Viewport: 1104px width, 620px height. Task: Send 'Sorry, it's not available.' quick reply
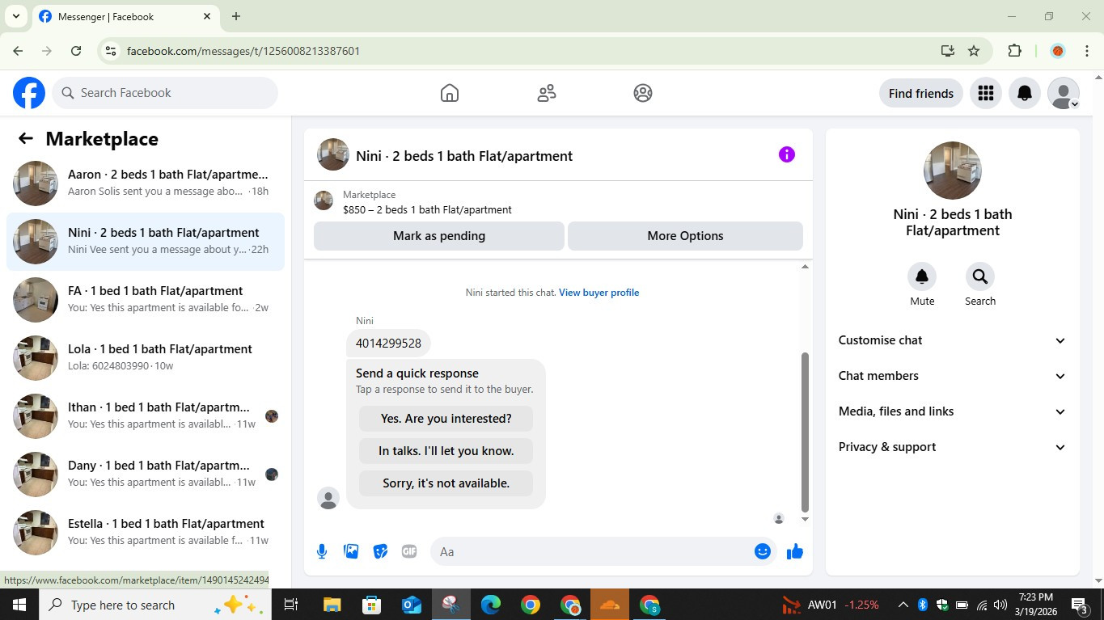(x=446, y=483)
